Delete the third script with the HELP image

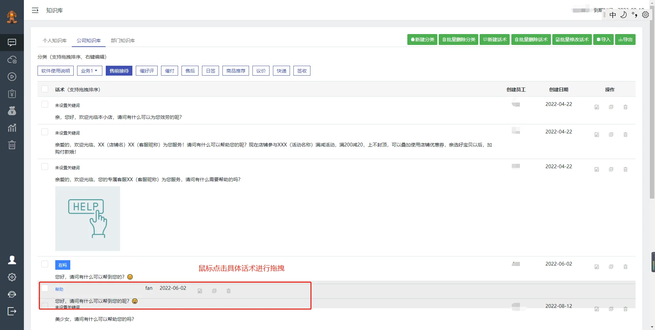click(x=625, y=169)
